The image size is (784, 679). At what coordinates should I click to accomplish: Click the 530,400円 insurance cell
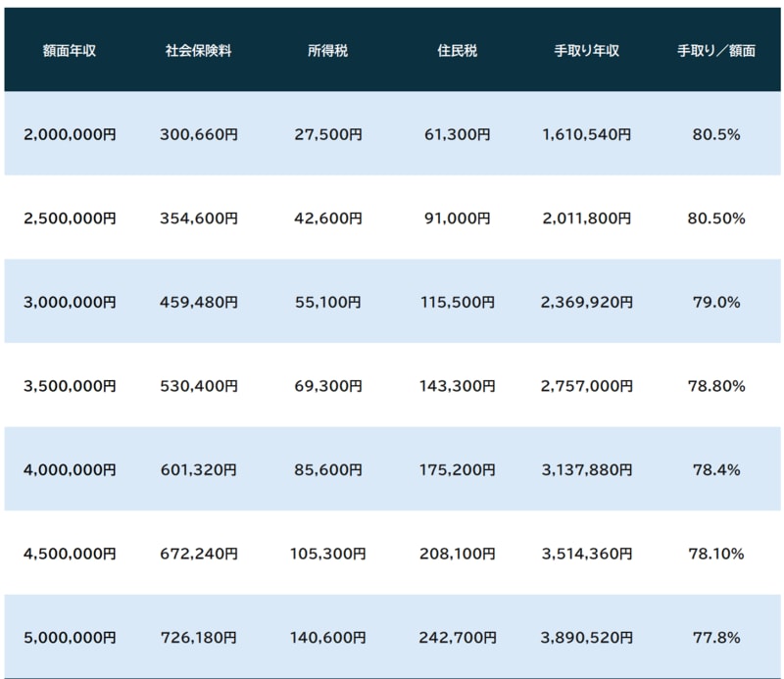coord(198,386)
